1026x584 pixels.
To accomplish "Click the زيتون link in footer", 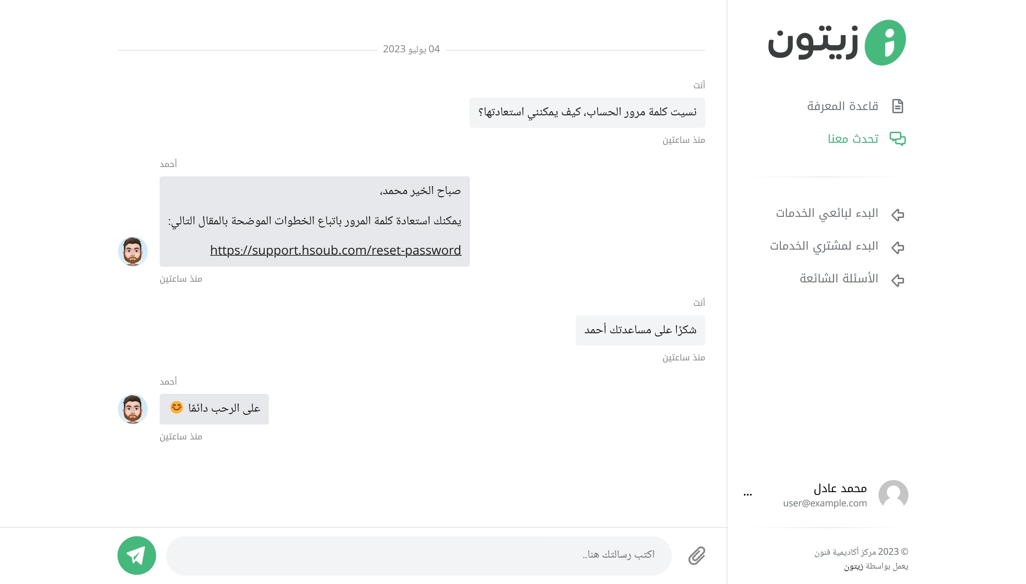I will [853, 566].
